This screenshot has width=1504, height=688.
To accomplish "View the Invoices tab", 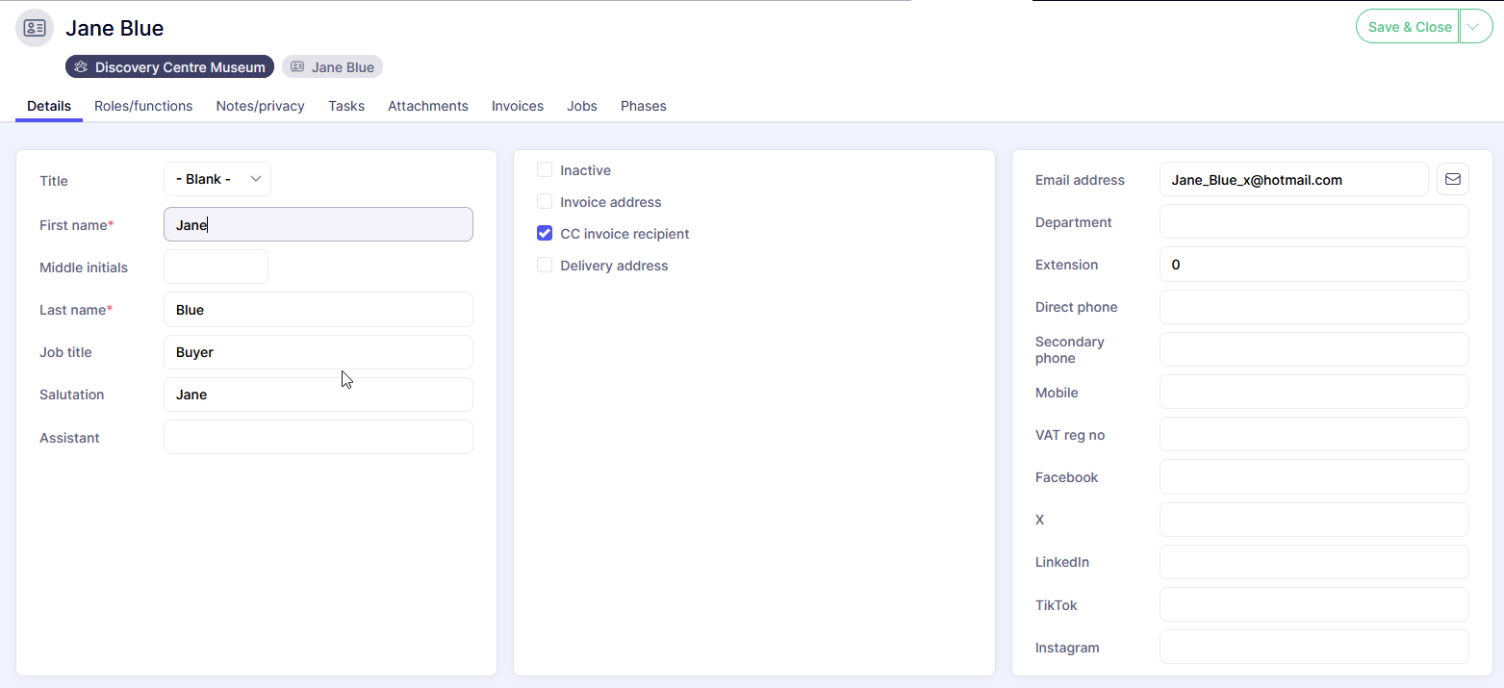I will click(x=518, y=106).
